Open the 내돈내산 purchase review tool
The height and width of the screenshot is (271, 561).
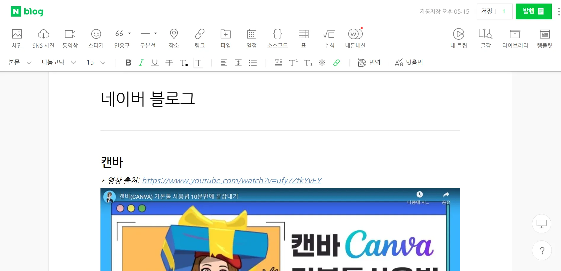click(355, 39)
